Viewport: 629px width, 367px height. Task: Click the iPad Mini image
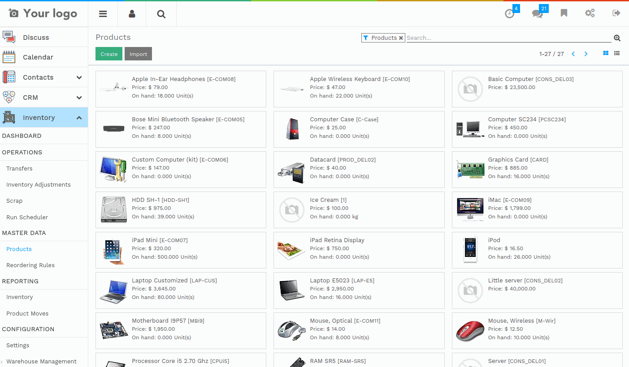[113, 251]
